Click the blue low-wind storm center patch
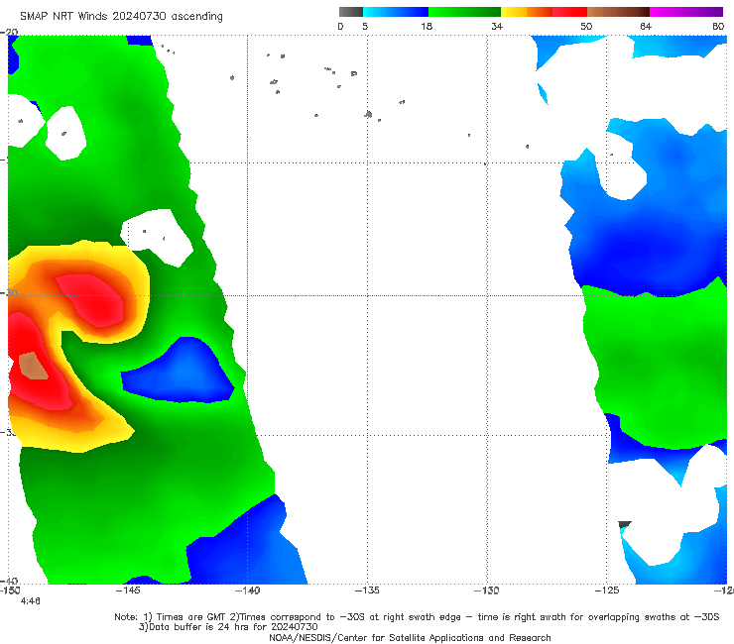 [x=181, y=371]
